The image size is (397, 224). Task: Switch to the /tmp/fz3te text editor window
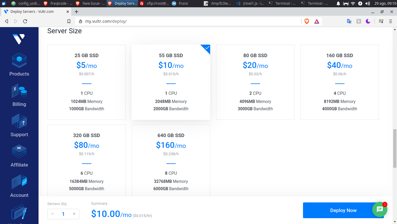(x=218, y=3)
